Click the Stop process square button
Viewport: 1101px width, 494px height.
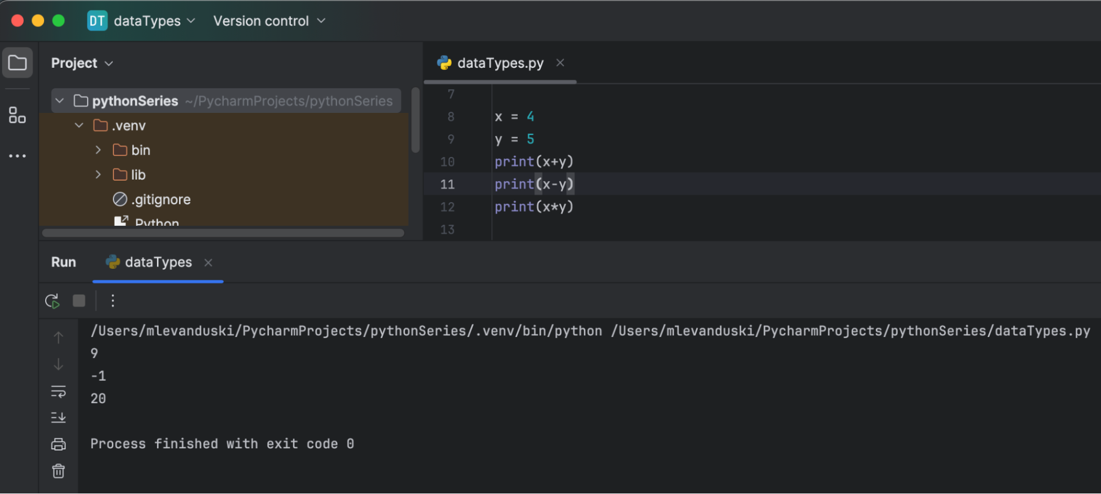point(79,301)
